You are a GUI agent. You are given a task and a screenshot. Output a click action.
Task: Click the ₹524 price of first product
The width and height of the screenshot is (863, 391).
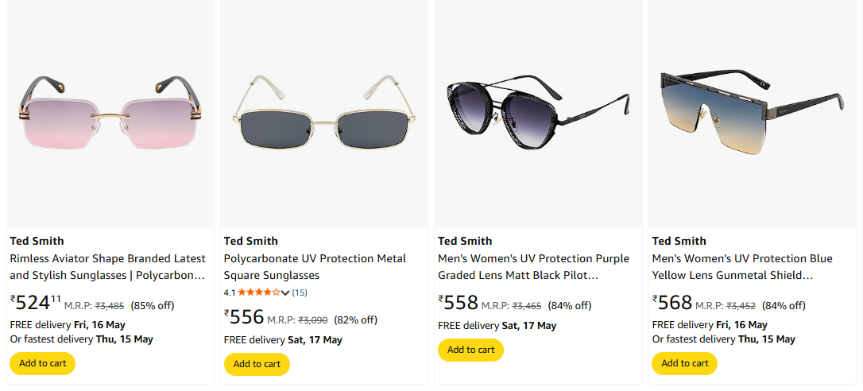[x=33, y=302]
